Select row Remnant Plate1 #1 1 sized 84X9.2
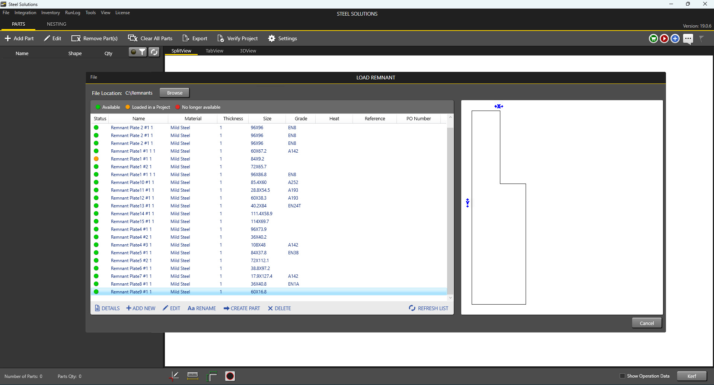Image resolution: width=714 pixels, height=385 pixels. click(269, 159)
